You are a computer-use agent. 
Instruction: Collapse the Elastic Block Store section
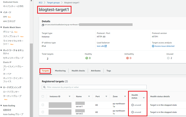tap(1, 27)
